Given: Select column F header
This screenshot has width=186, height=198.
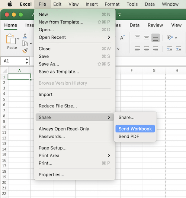Looking at the screenshot, I should (x=132, y=70).
